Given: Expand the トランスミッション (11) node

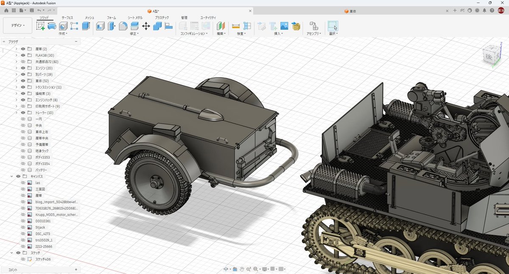Looking at the screenshot, I should click(x=16, y=87).
